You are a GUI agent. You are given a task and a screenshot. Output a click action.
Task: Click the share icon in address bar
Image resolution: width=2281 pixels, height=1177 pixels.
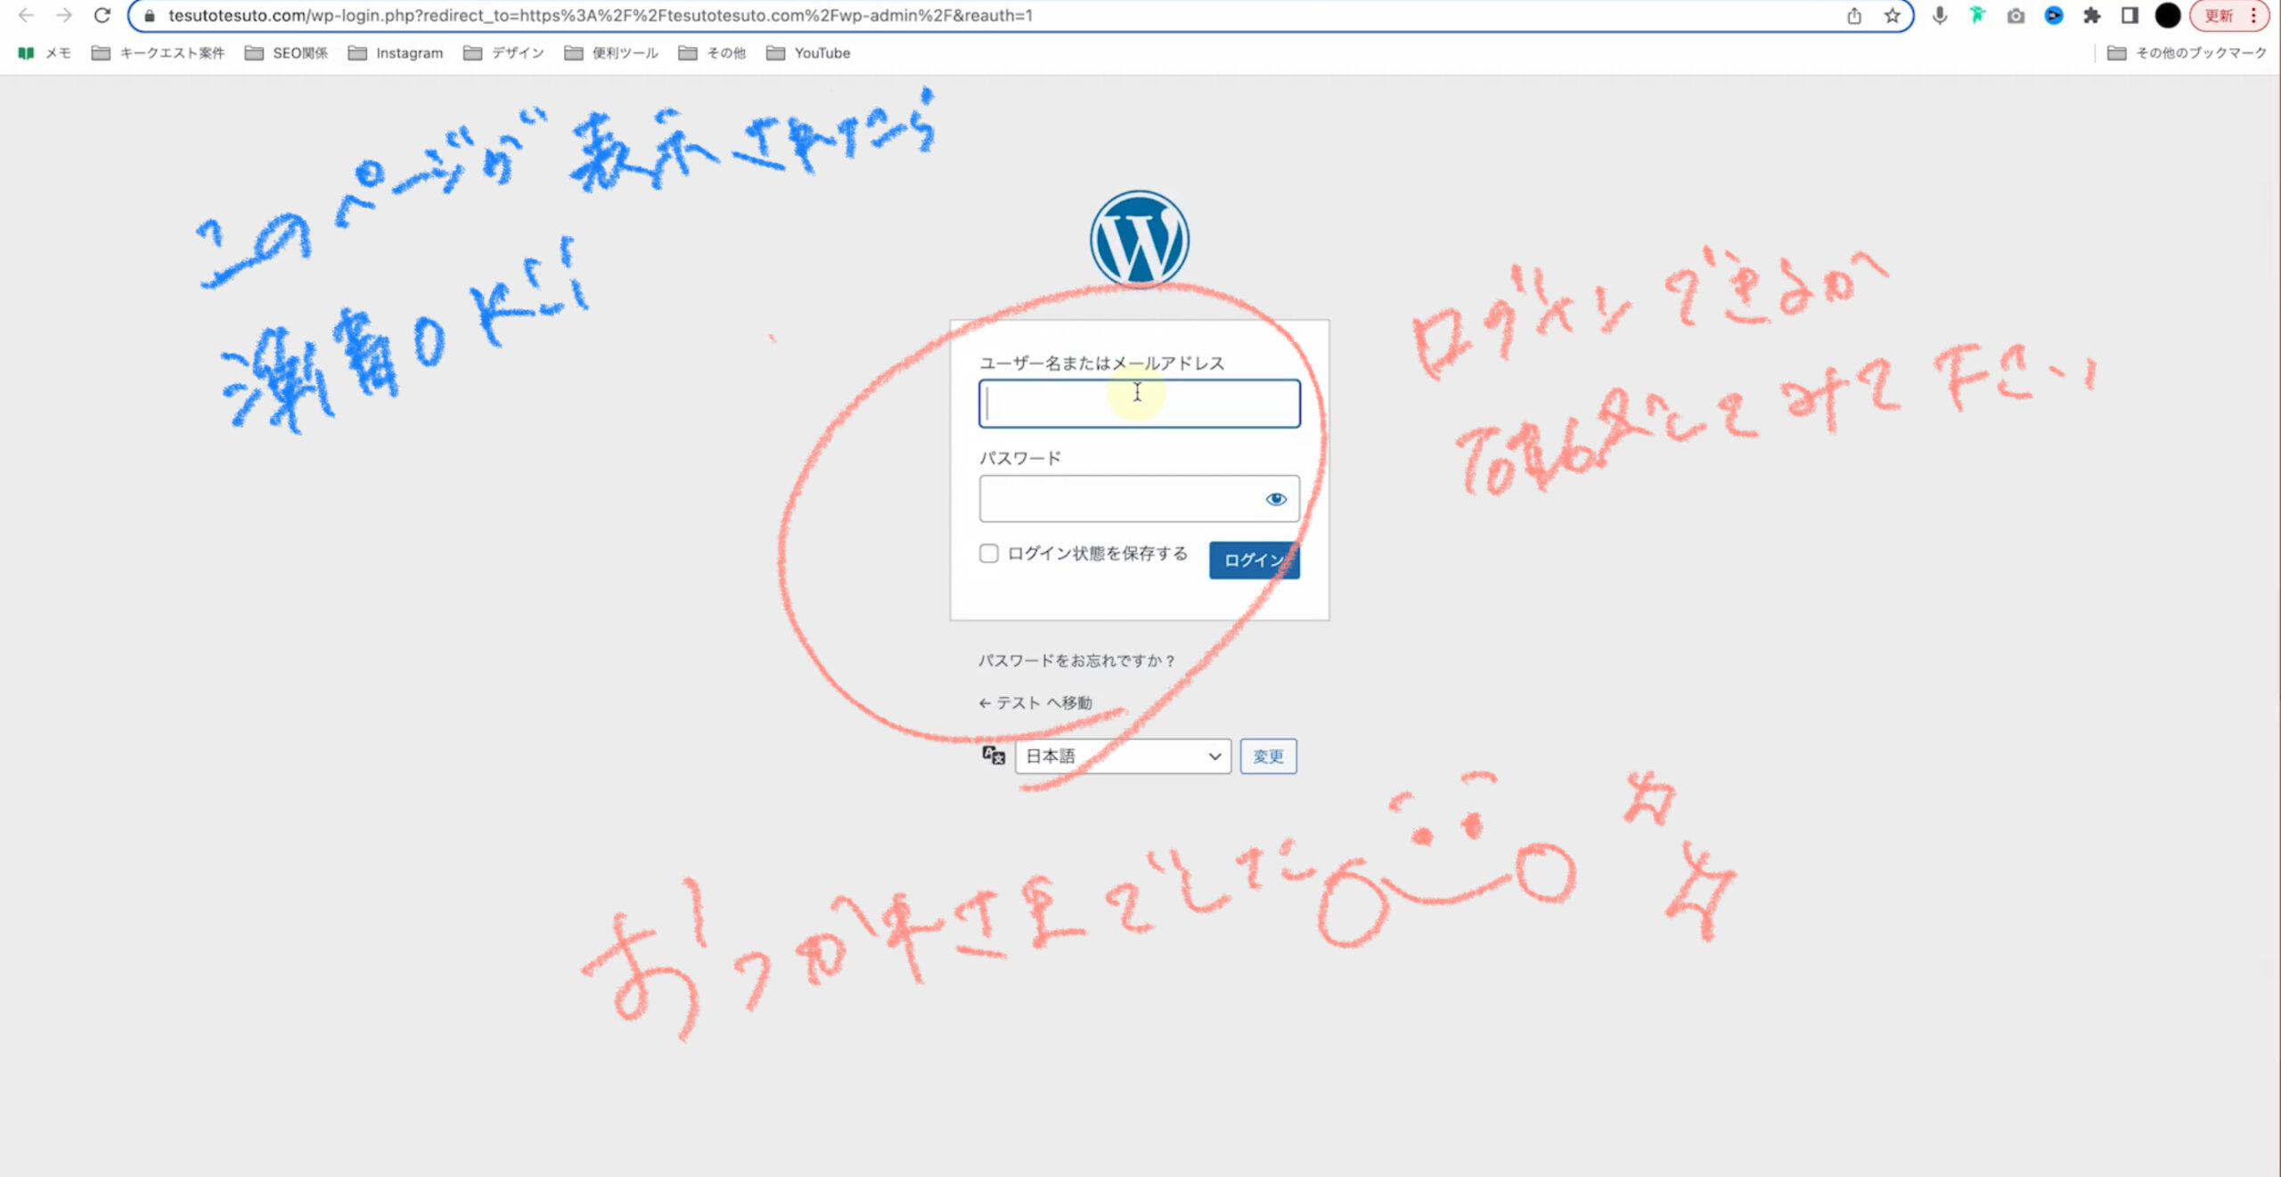[1854, 15]
